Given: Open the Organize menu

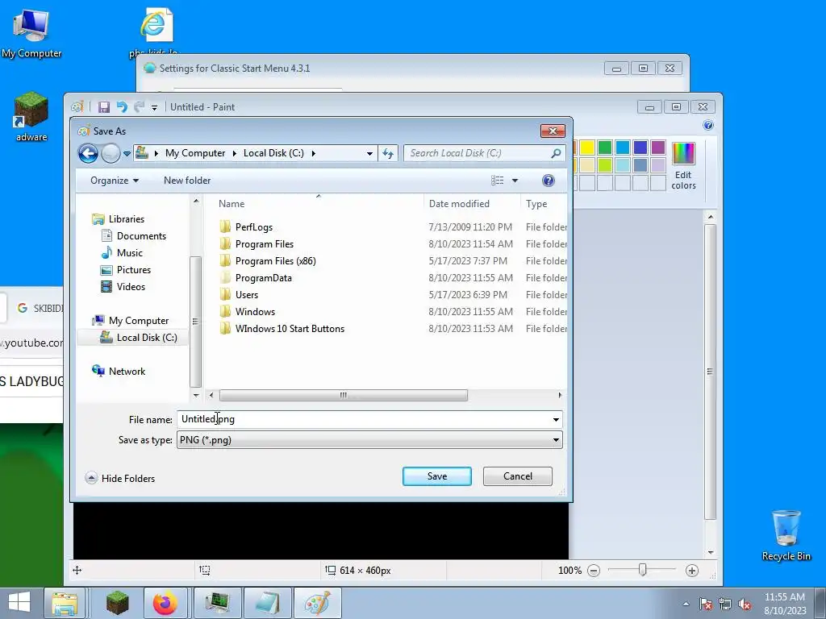Looking at the screenshot, I should [x=115, y=181].
